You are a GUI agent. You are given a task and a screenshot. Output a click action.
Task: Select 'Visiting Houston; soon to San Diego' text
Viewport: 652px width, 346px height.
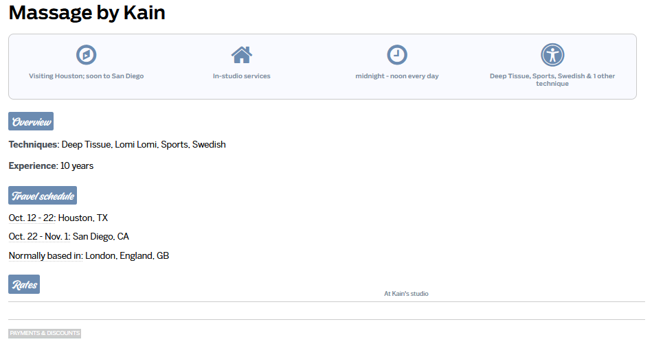click(86, 76)
